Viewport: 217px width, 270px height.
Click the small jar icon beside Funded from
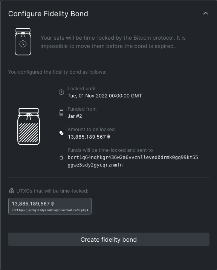click(61, 113)
